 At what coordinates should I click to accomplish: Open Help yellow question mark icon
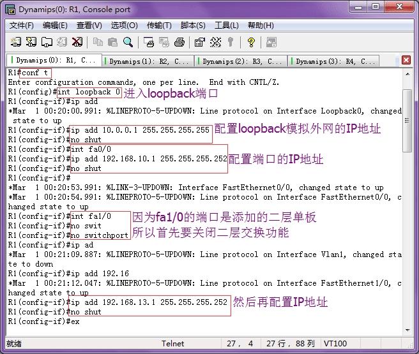coord(251,42)
